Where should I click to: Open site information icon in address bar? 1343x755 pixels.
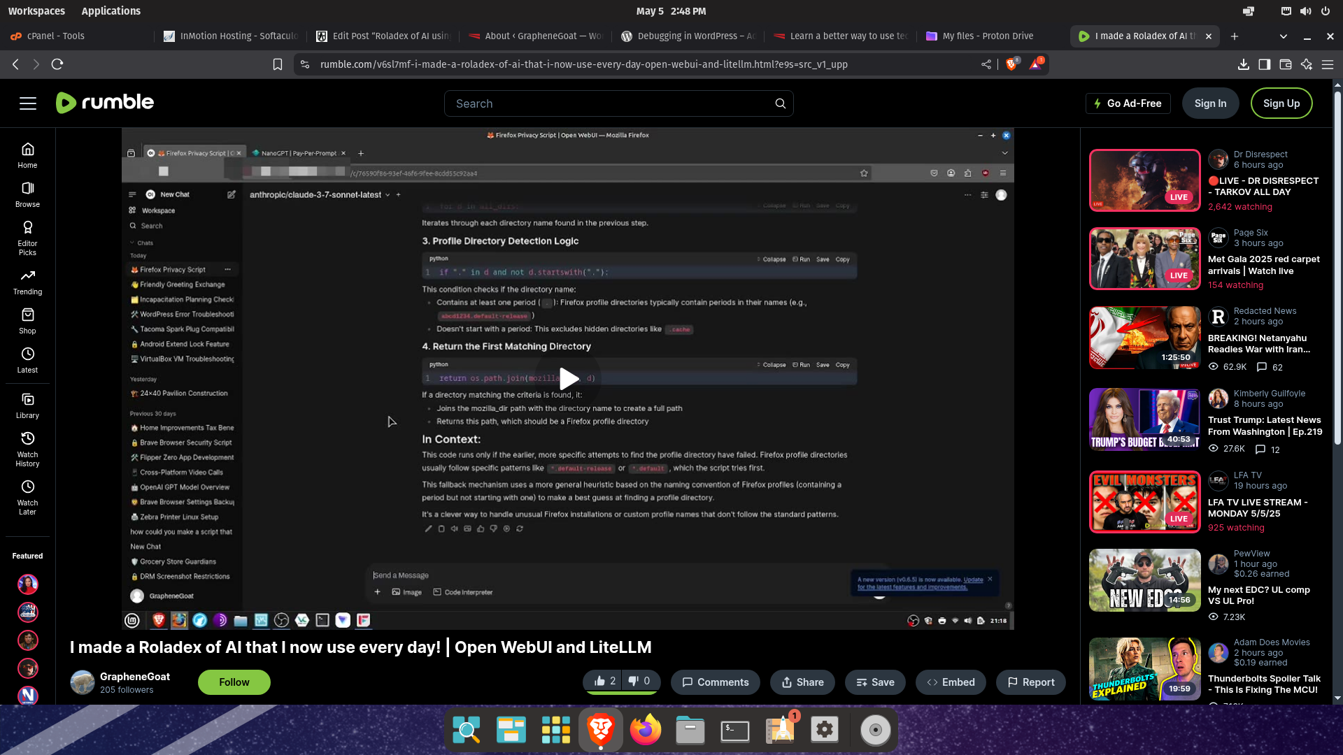pyautogui.click(x=304, y=64)
